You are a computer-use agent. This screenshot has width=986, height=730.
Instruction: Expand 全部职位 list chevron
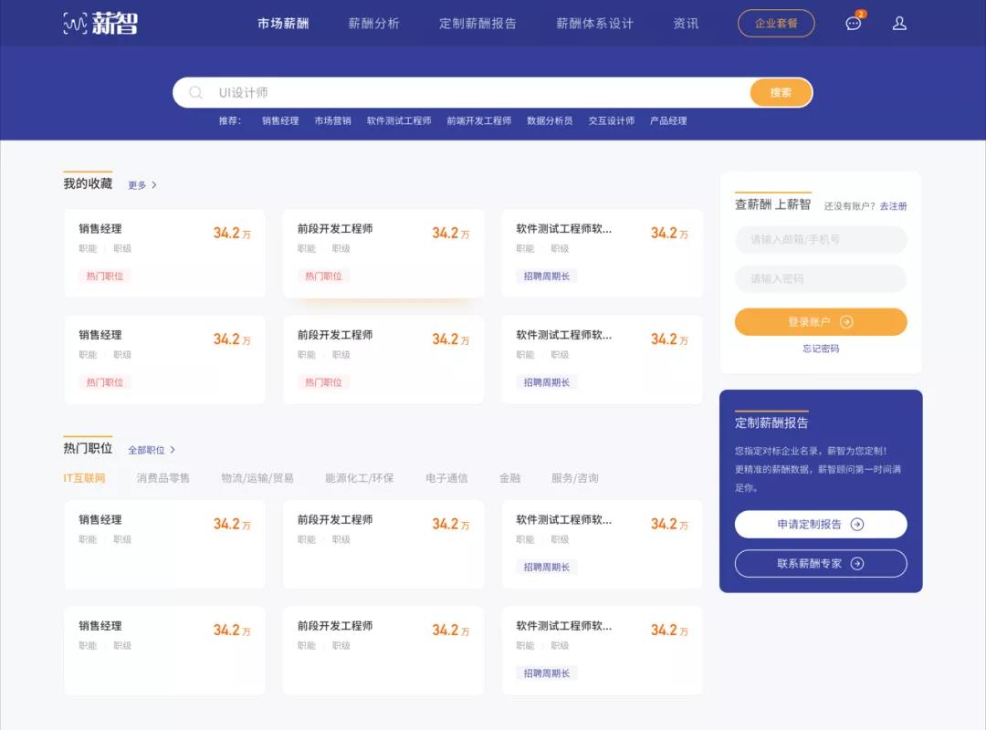tap(173, 450)
